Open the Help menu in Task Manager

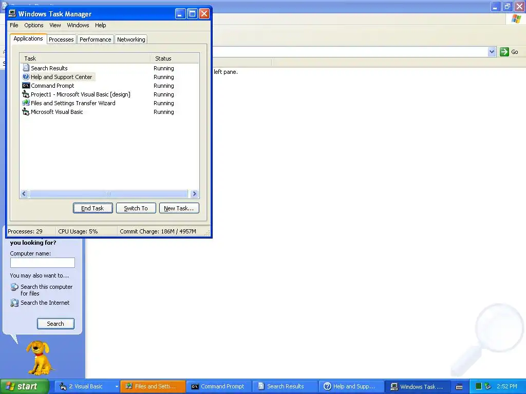(100, 25)
